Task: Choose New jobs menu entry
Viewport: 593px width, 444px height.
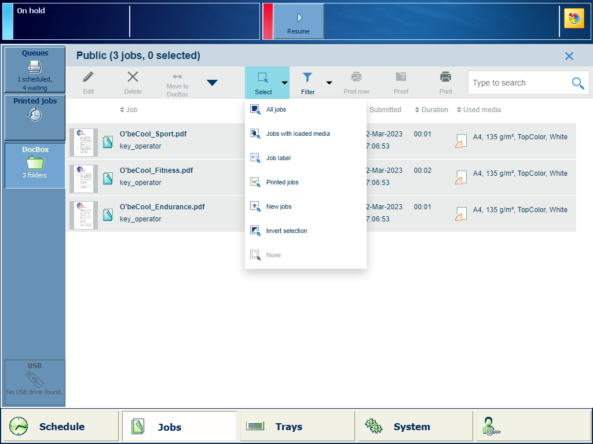Action: coord(306,206)
